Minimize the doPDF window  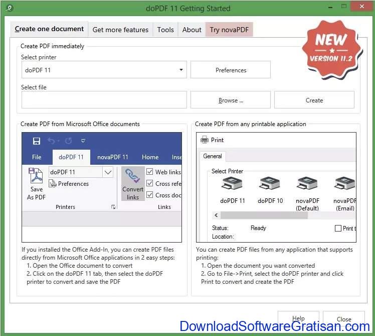(x=330, y=7)
